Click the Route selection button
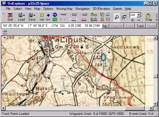Screen dimensions: 159x117 (151, 26)
